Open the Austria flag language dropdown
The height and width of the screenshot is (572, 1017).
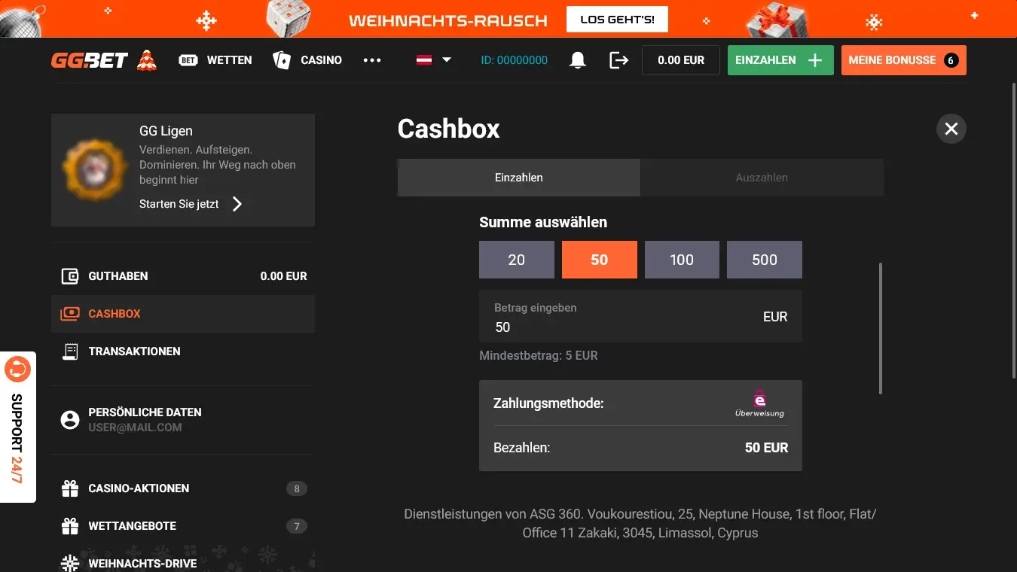(x=432, y=59)
